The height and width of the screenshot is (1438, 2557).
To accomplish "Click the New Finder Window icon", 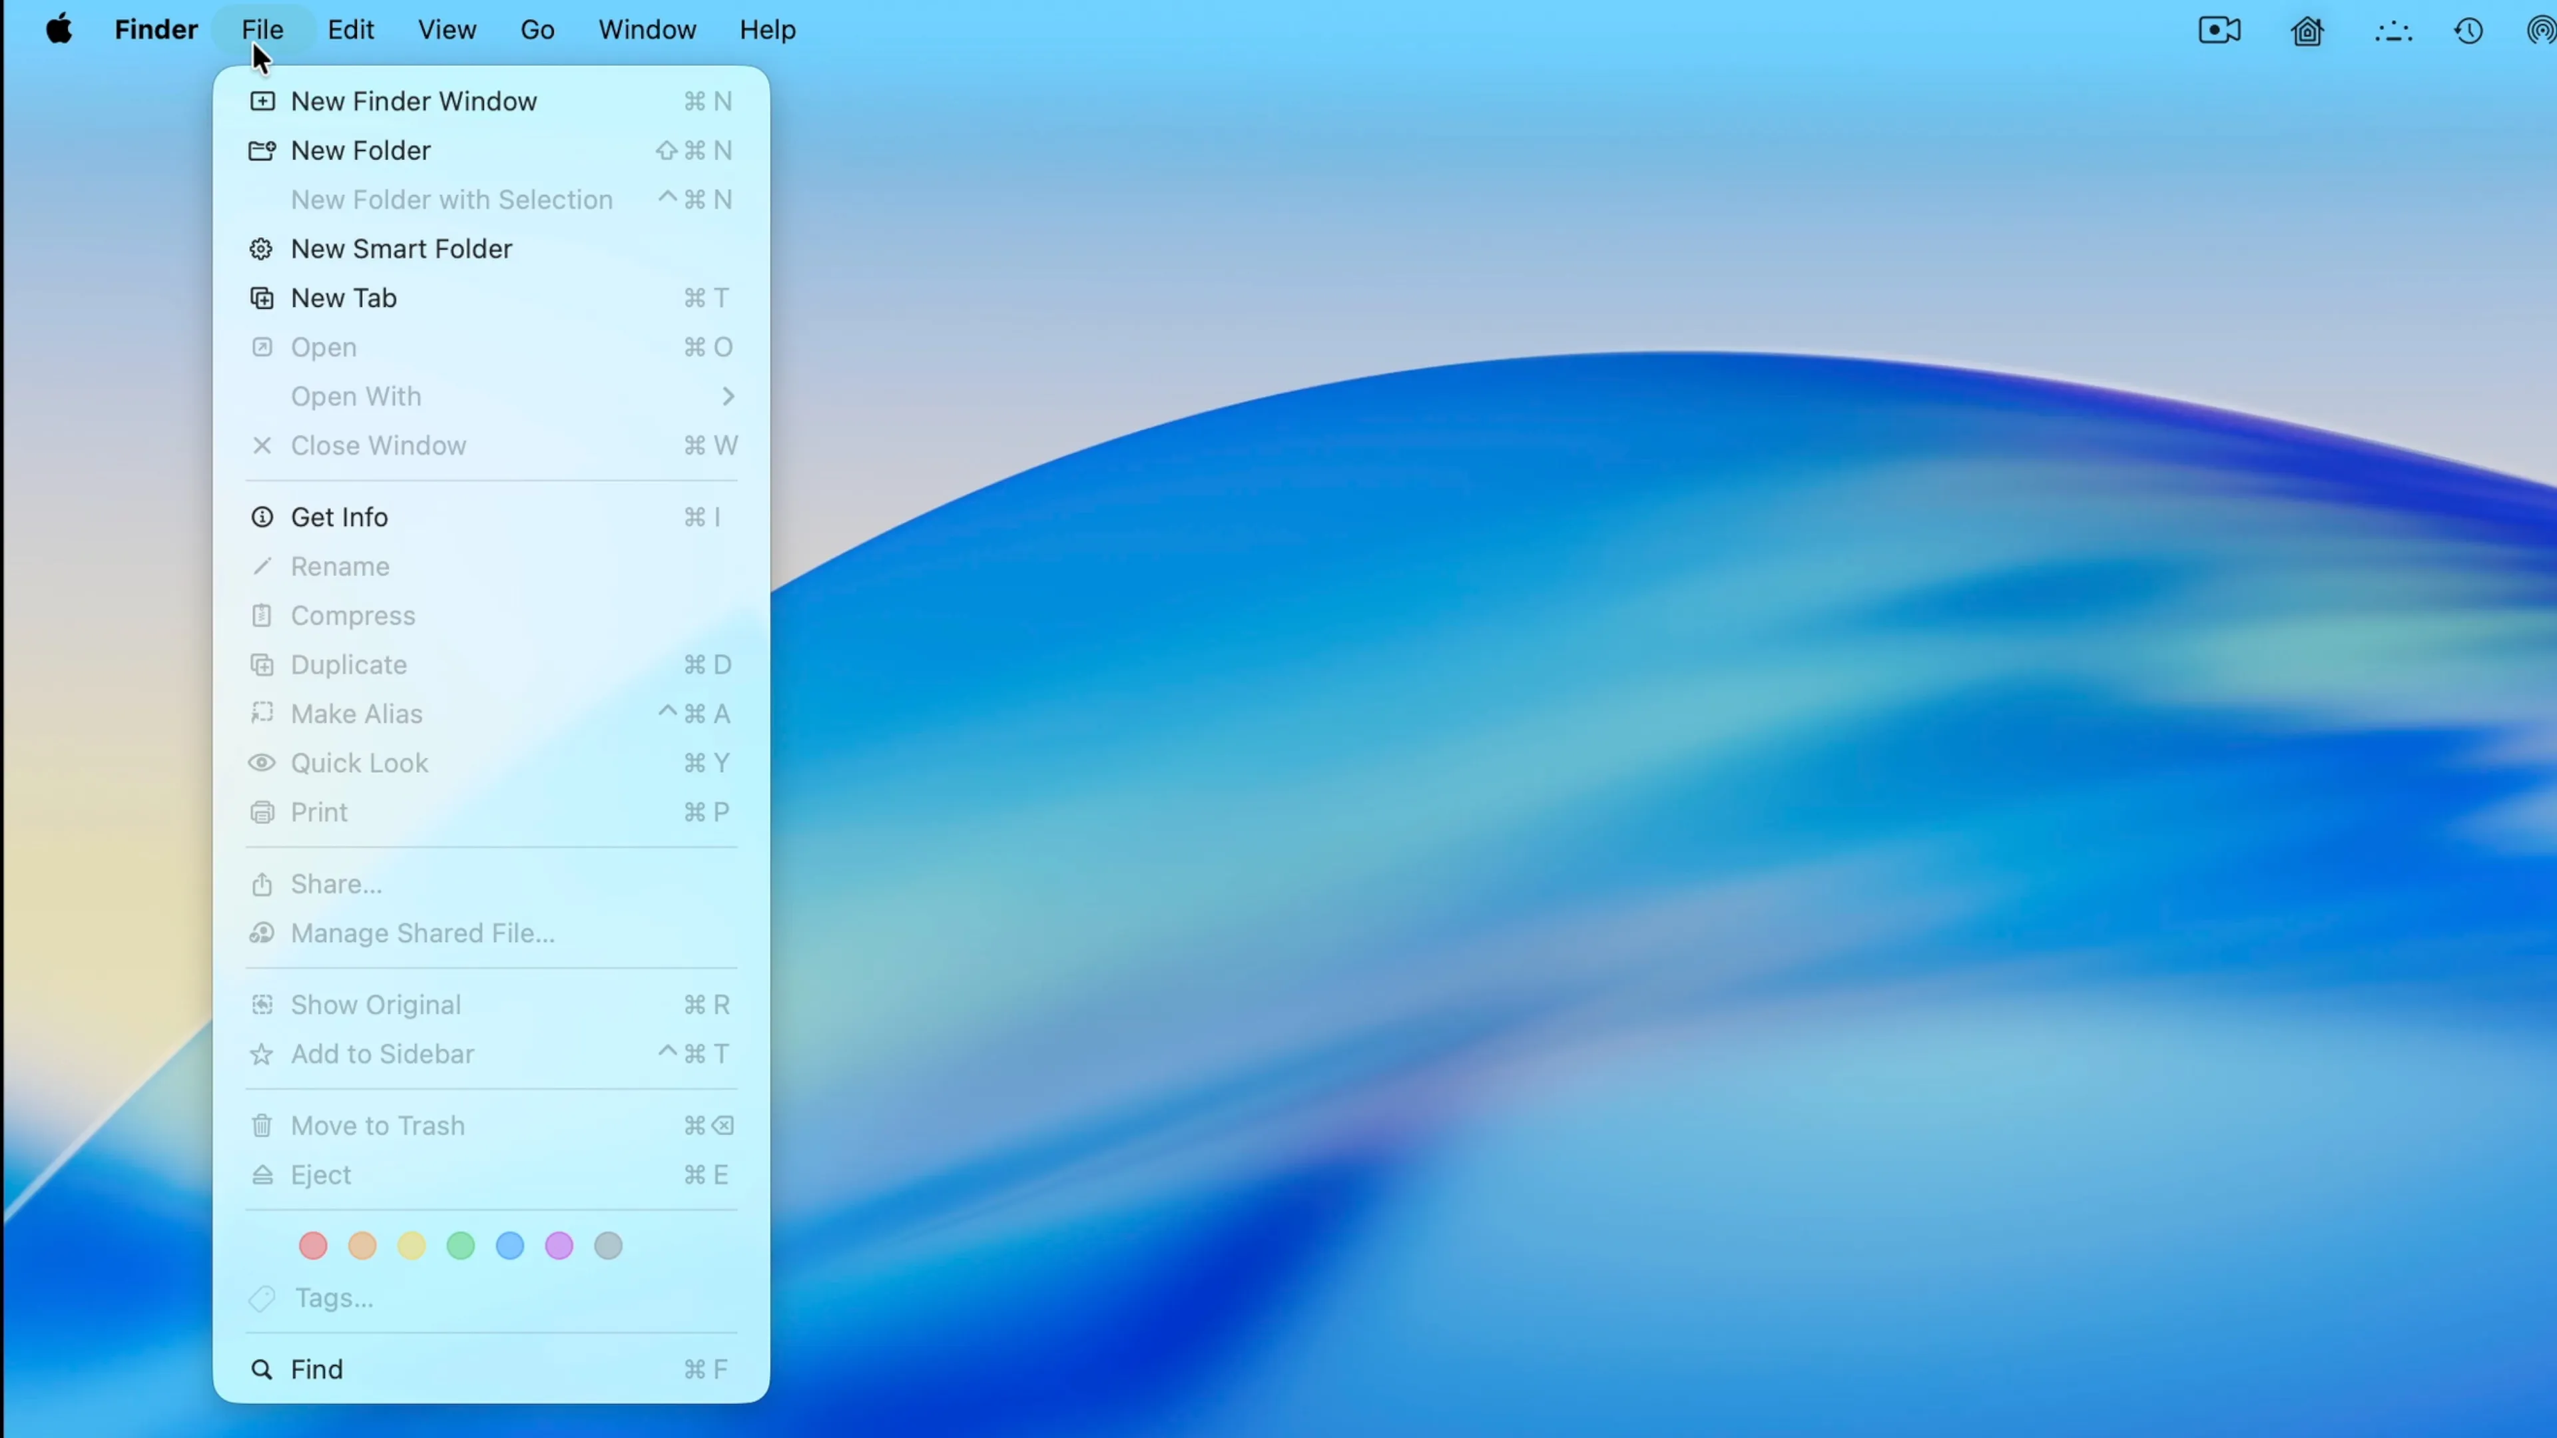I will point(262,101).
